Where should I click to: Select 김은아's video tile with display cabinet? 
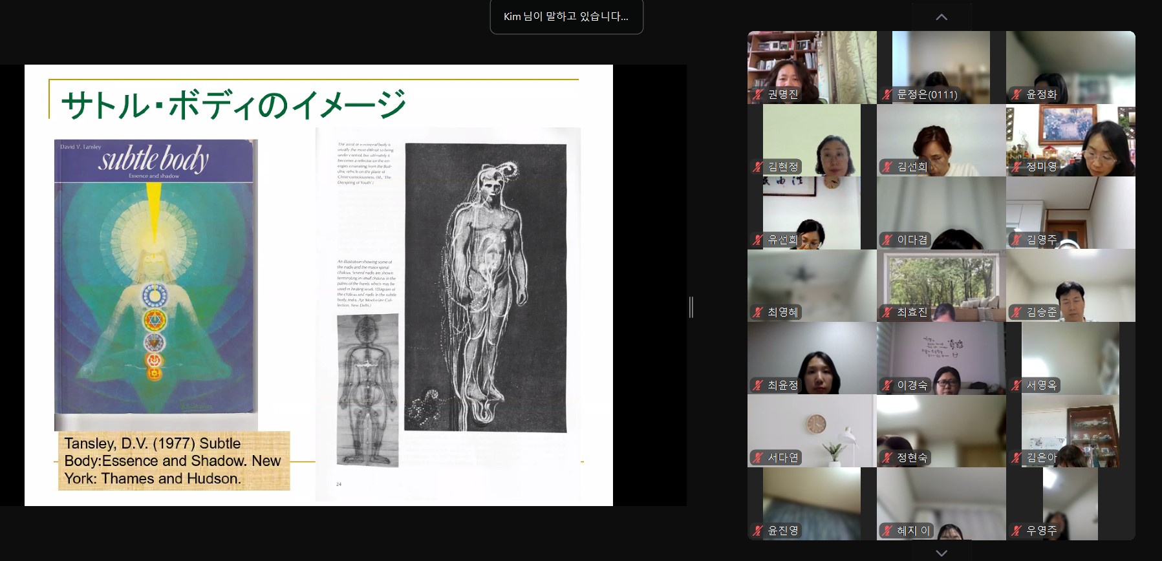point(1071,431)
